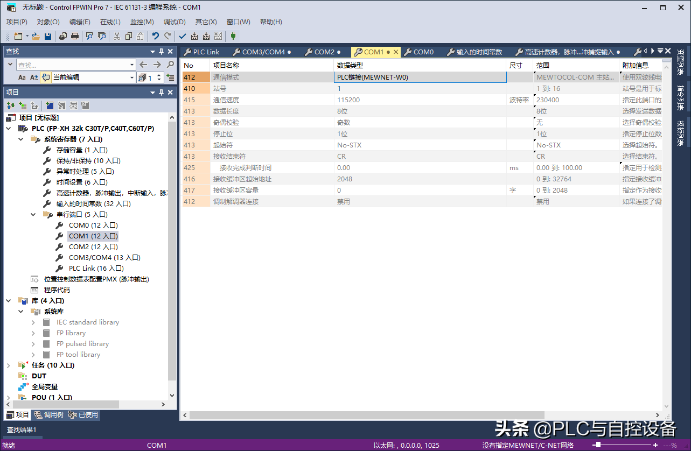The width and height of the screenshot is (691, 451).
Task: Open the 调用树 bottom tab
Action: [48, 415]
